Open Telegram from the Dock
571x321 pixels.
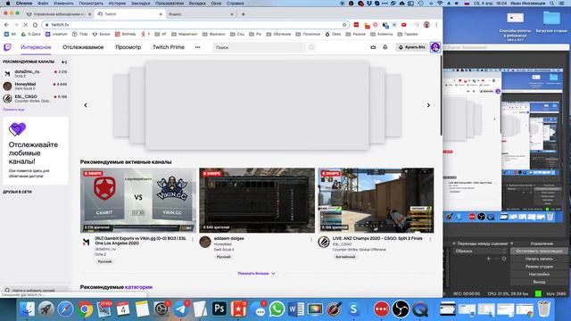(181, 309)
